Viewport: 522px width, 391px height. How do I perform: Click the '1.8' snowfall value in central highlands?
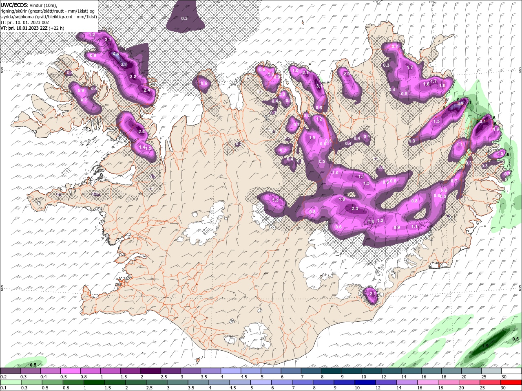pyautogui.click(x=342, y=199)
